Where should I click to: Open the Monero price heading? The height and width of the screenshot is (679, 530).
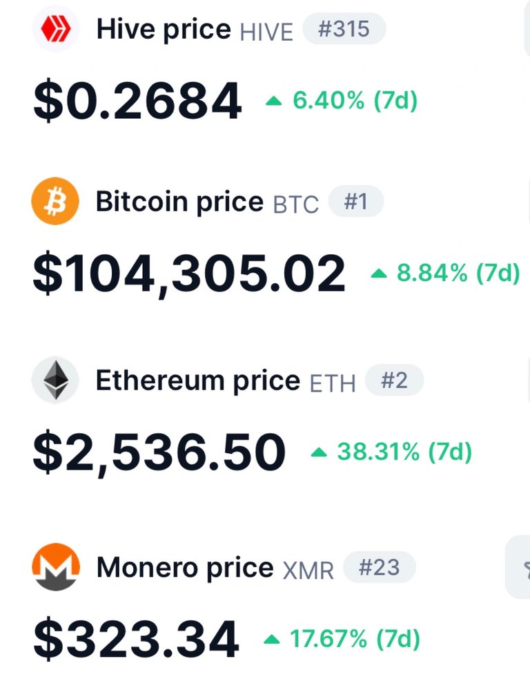click(x=185, y=568)
